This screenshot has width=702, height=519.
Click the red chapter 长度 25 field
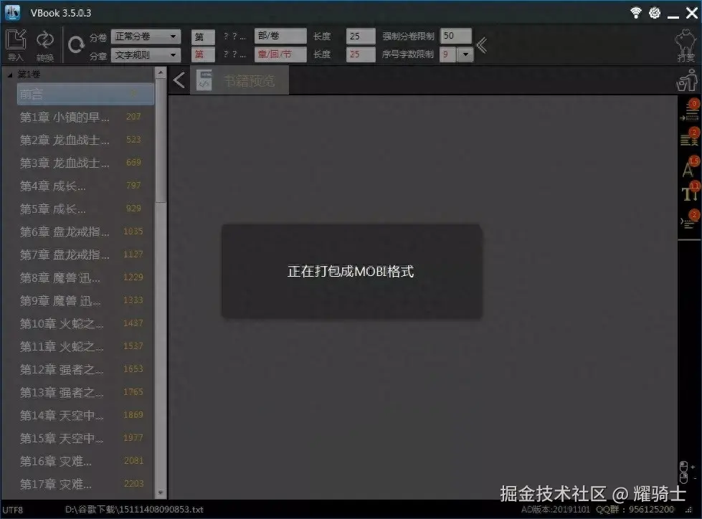pos(361,54)
